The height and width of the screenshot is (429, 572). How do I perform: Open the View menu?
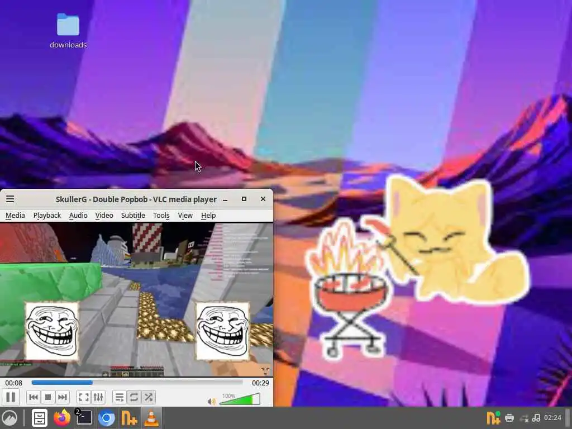point(185,215)
